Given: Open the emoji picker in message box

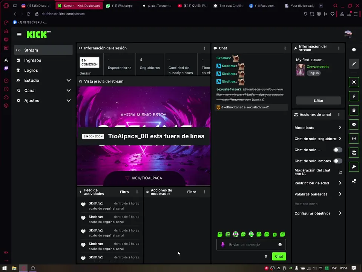Looking at the screenshot, I should [x=280, y=244].
